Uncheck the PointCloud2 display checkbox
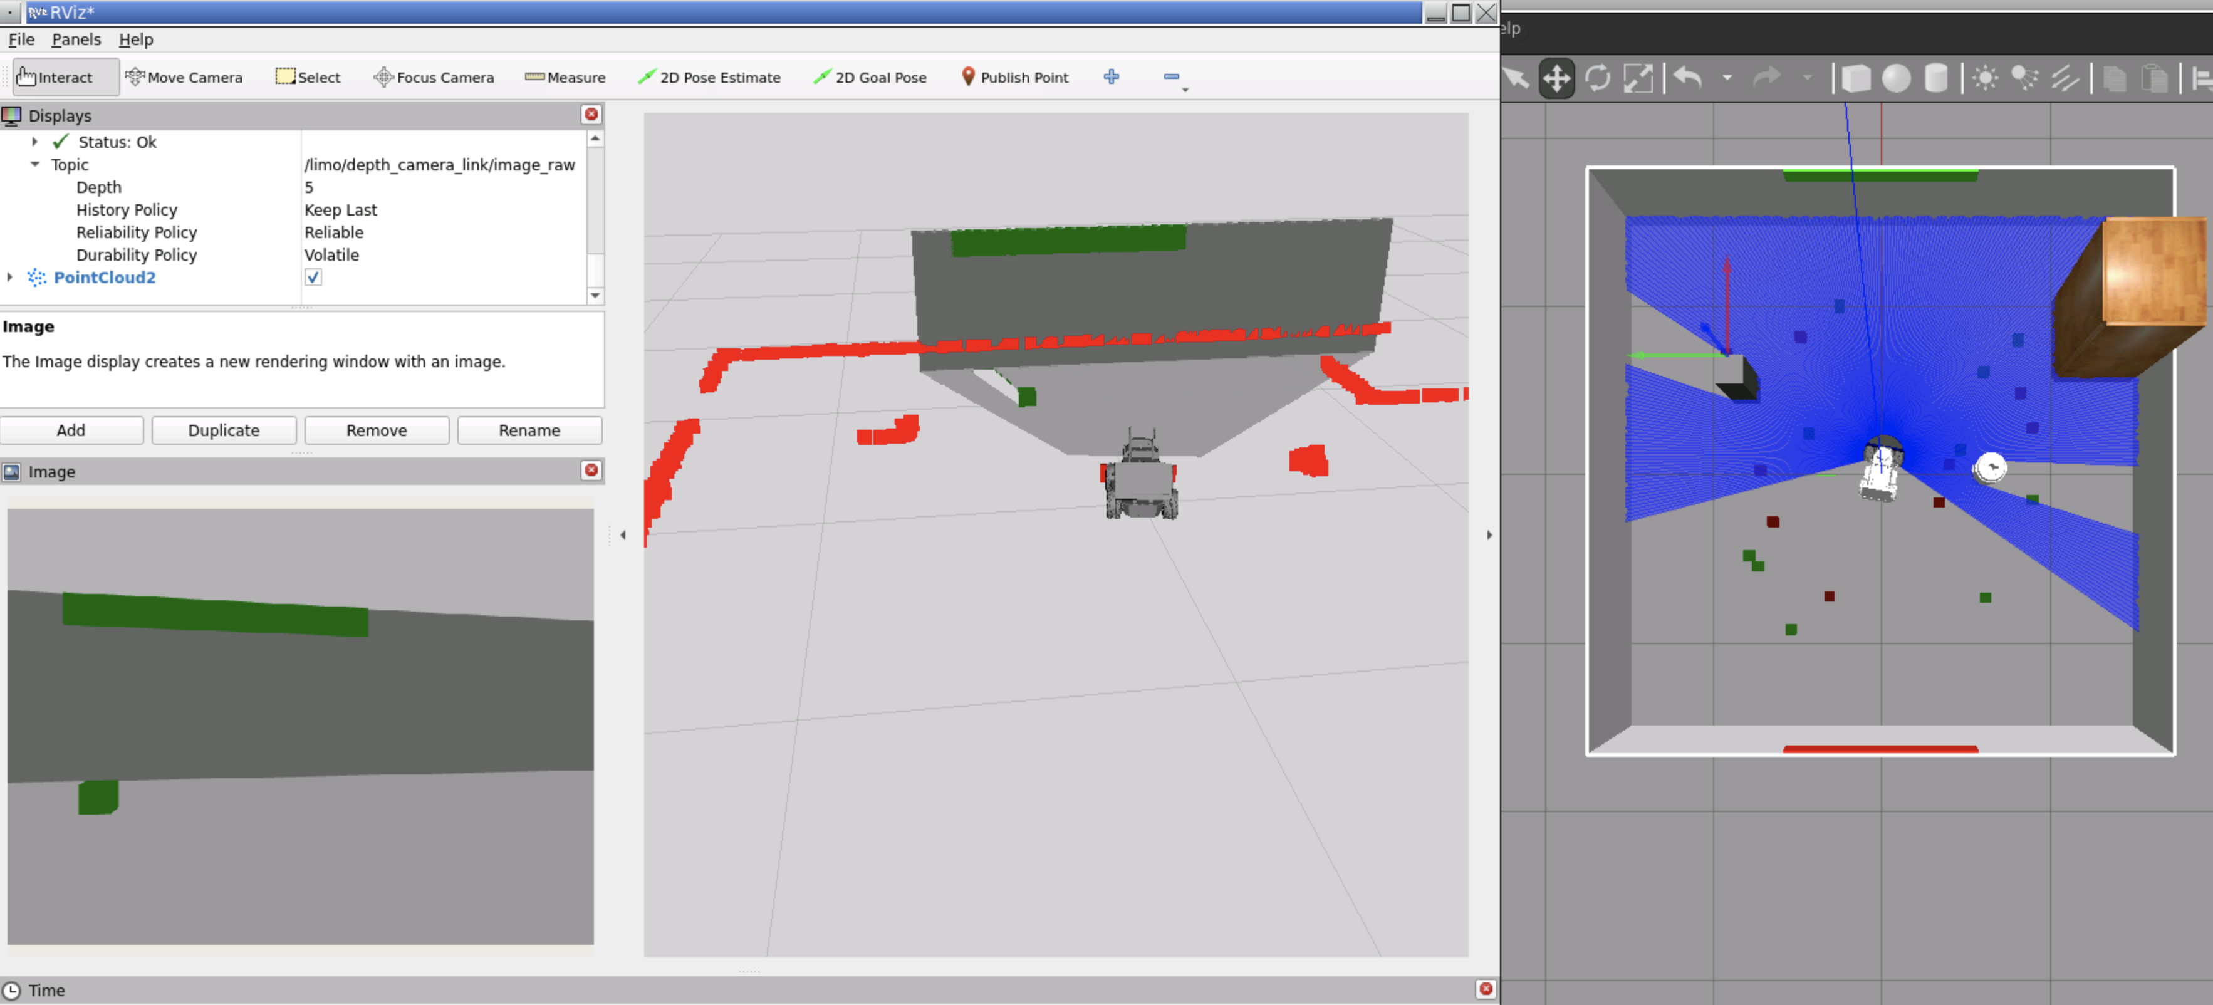Viewport: 2213px width, 1005px height. point(313,278)
